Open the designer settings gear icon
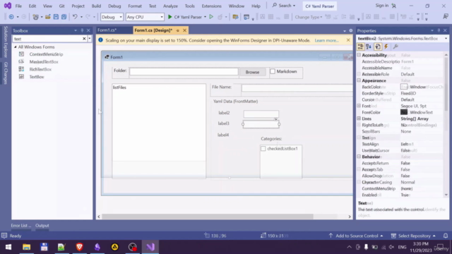Screen dimensions: 452x254 (x=351, y=30)
